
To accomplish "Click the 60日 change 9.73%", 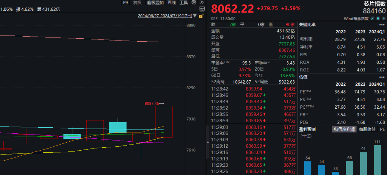I will tap(245, 76).
